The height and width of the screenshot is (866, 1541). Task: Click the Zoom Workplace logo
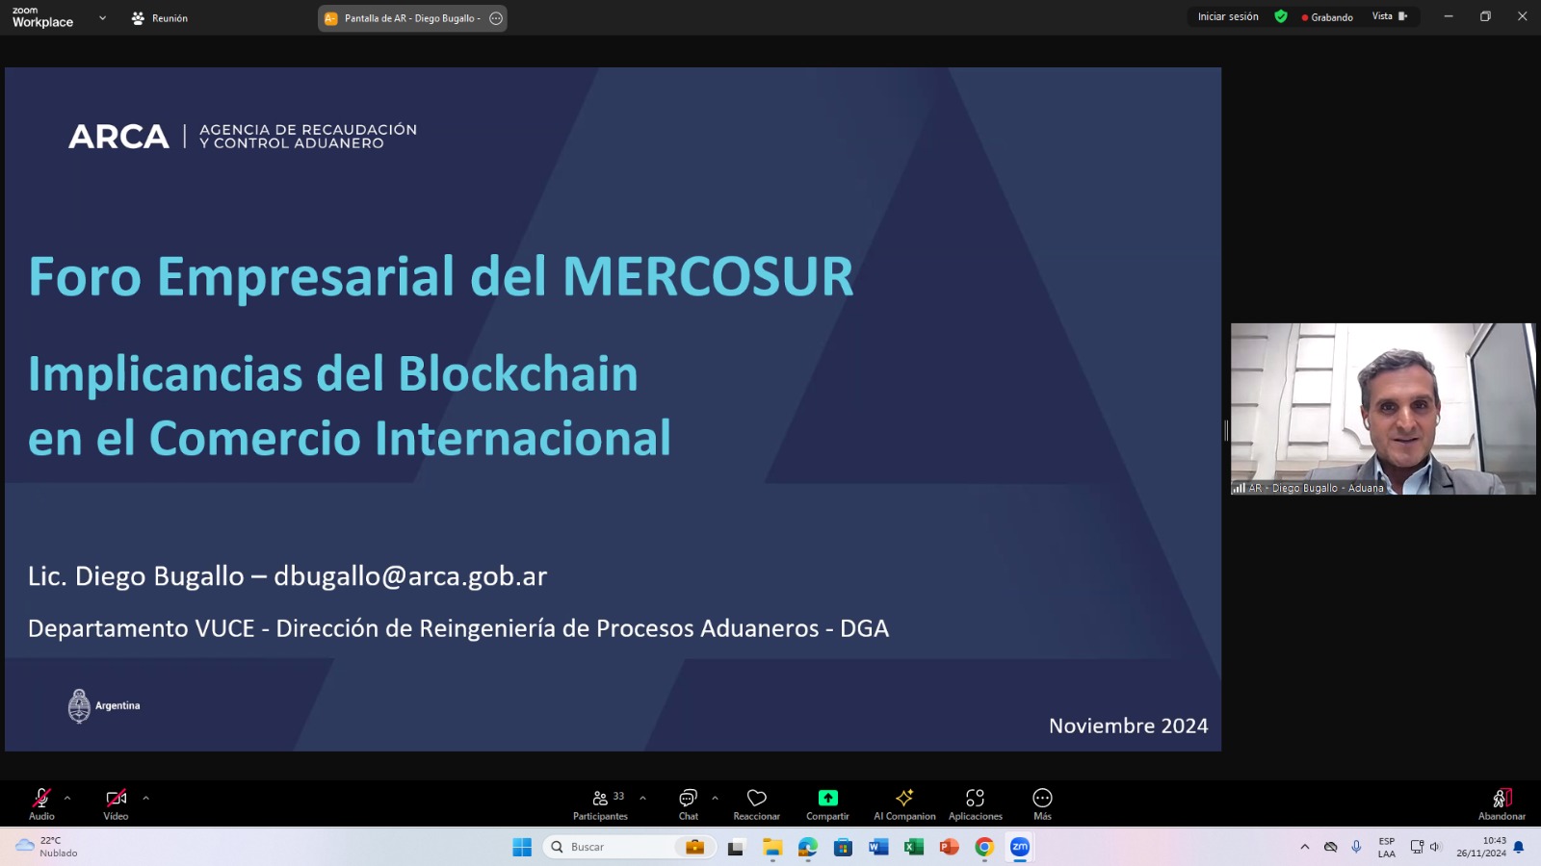(x=42, y=17)
